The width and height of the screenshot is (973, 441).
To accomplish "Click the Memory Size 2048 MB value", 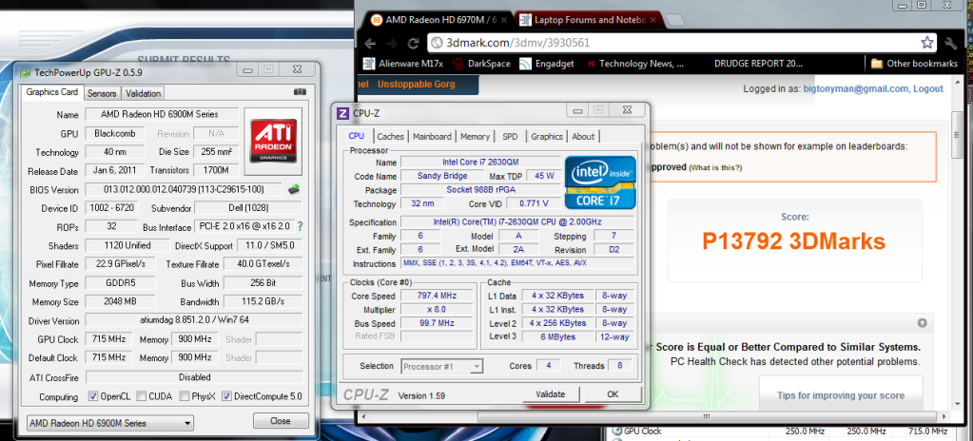I will pos(120,302).
